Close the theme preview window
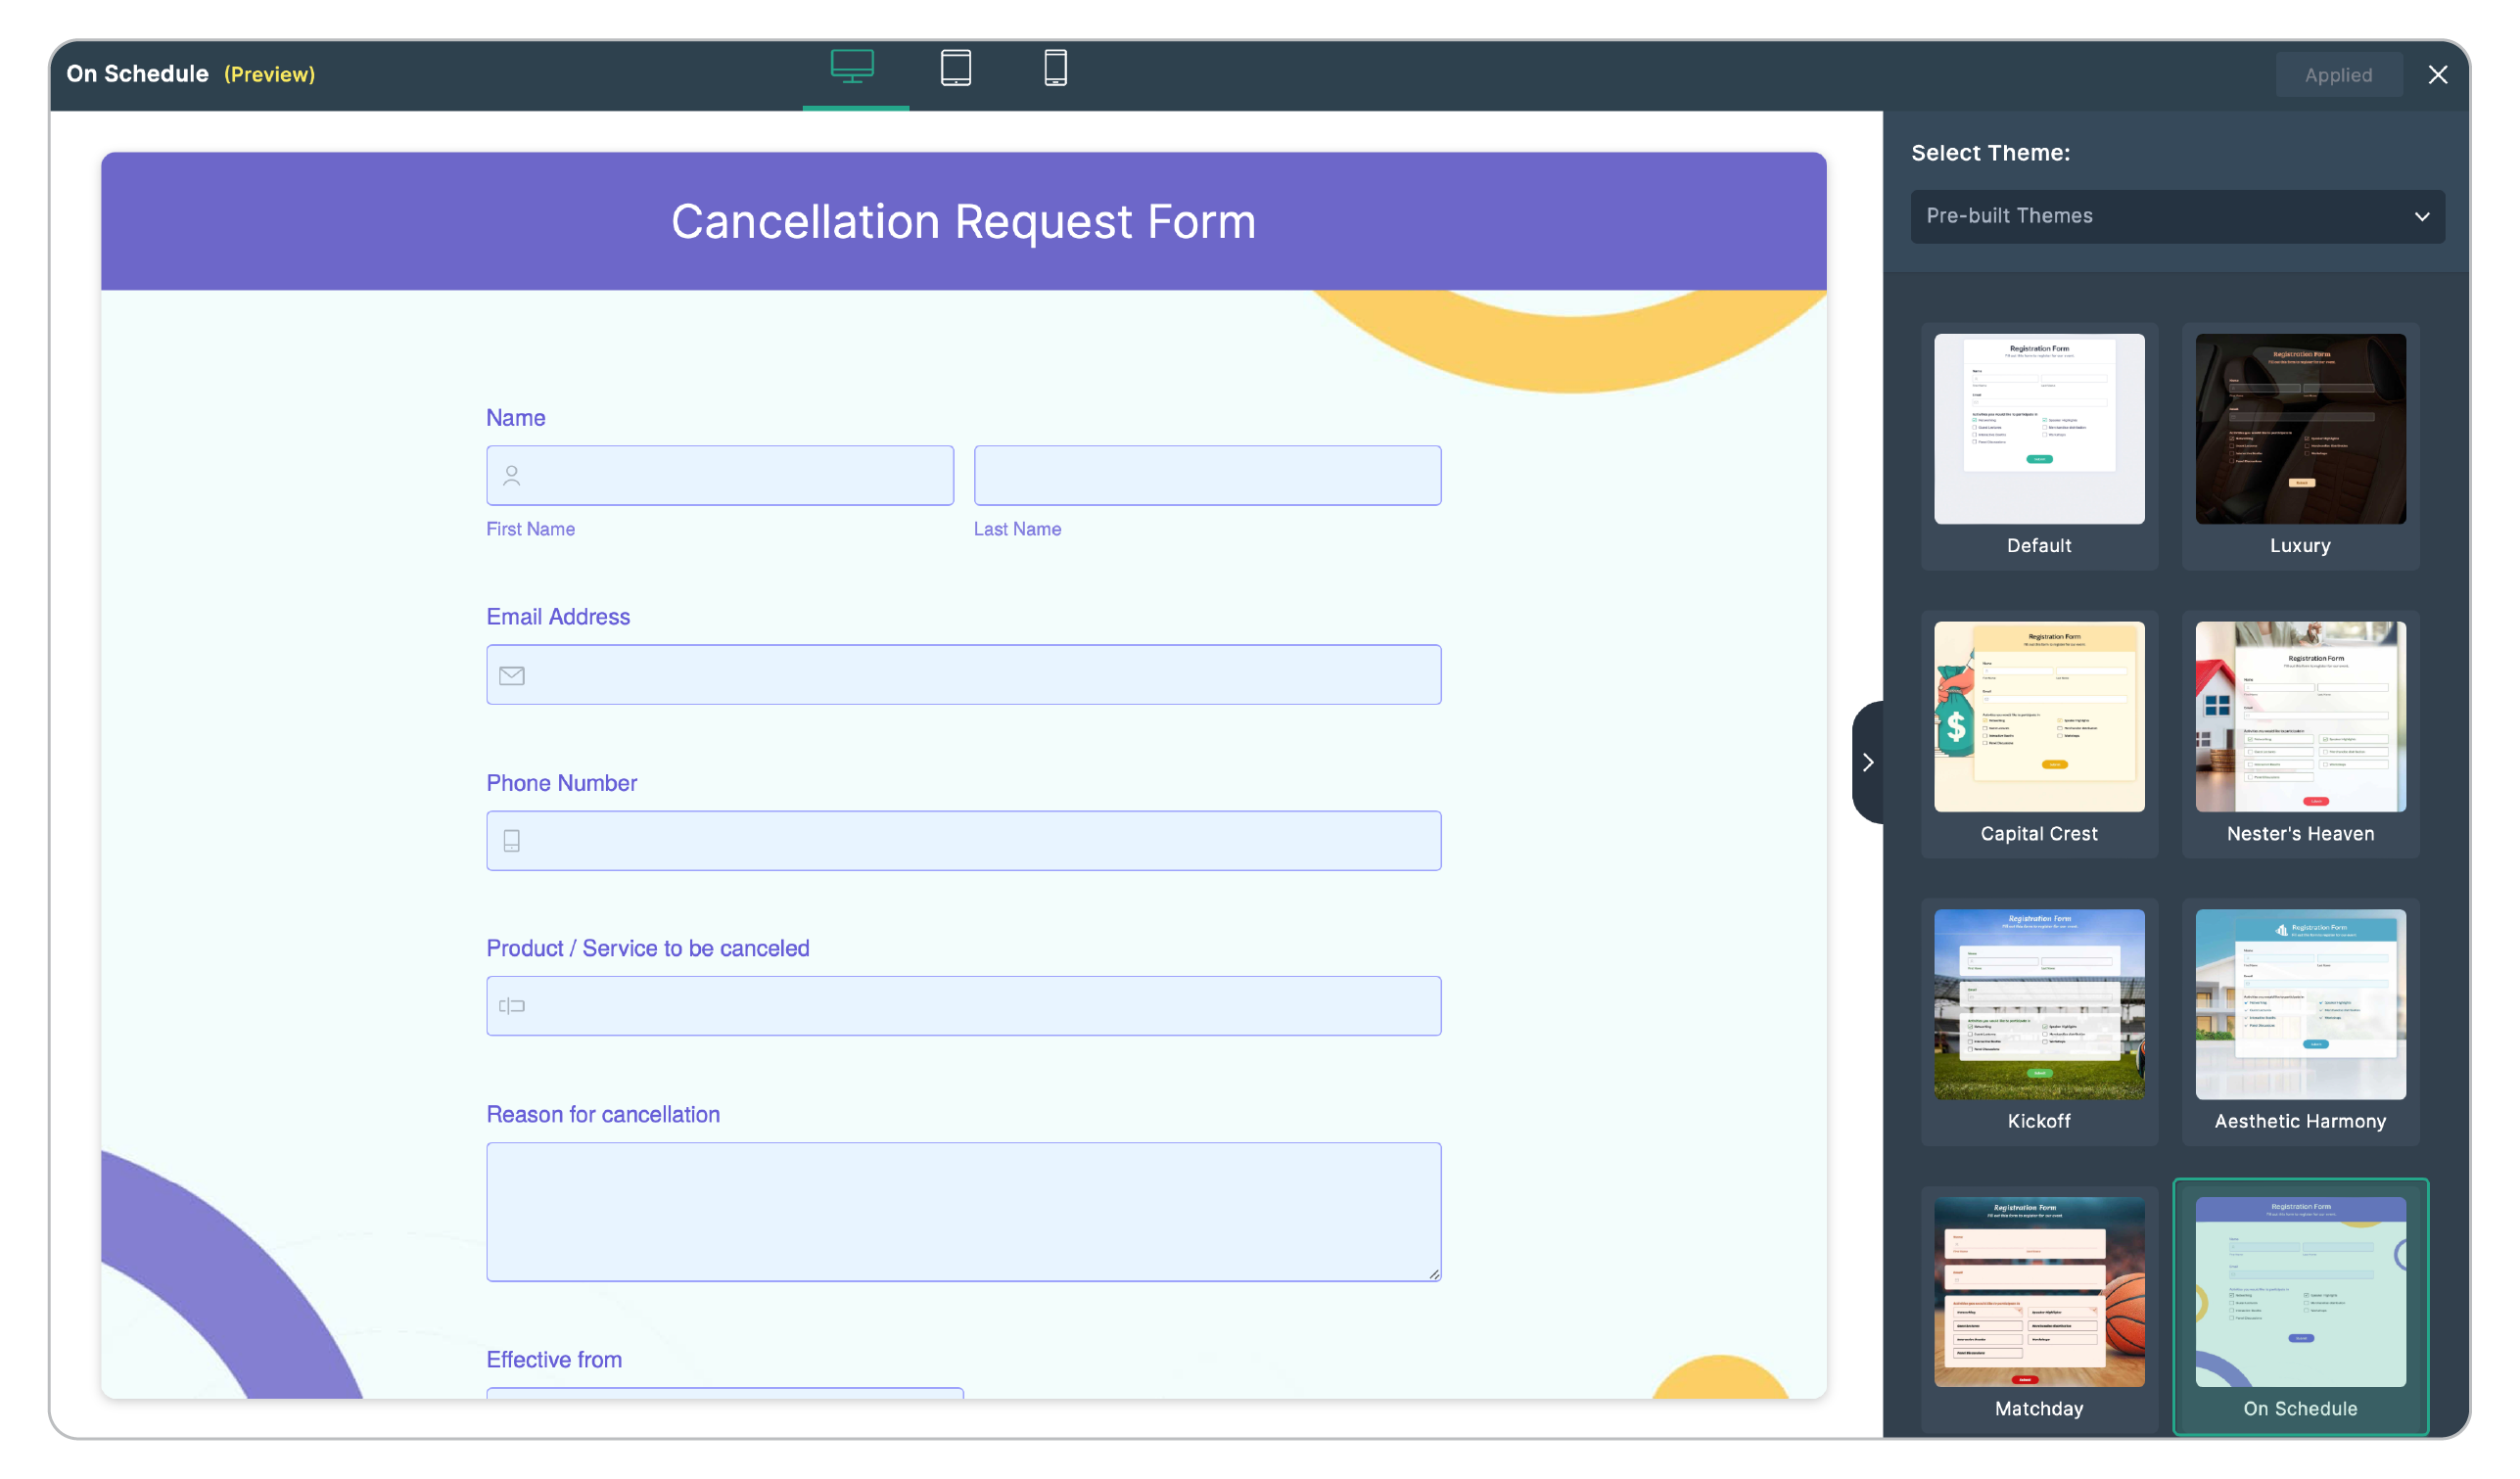 point(2437,75)
